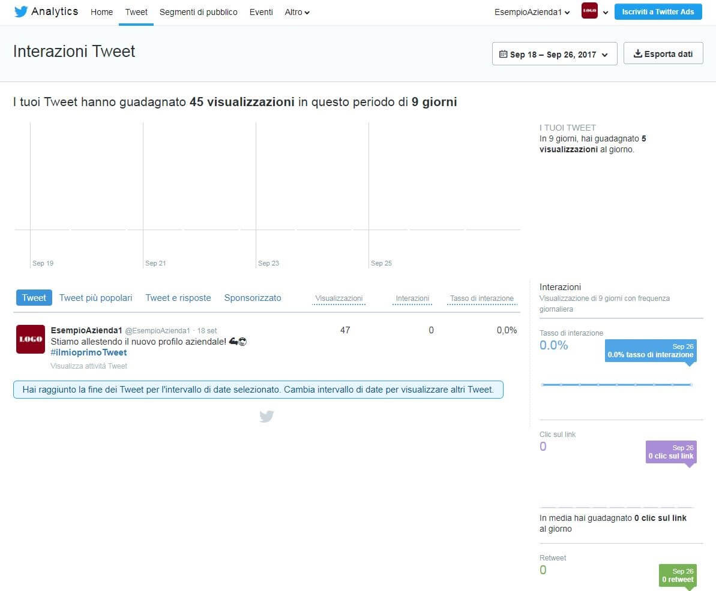Select the blue Tweet tab
This screenshot has height=591, width=716.
coord(34,298)
